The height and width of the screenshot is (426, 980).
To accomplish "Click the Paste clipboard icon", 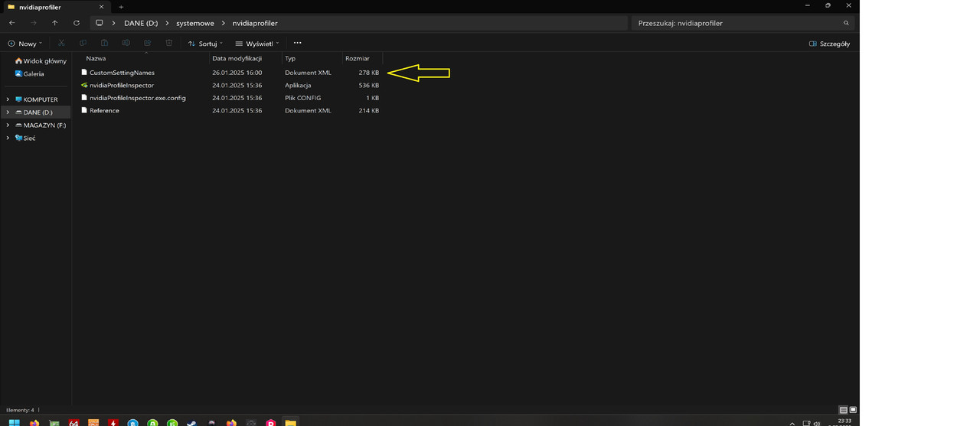I will pyautogui.click(x=104, y=43).
